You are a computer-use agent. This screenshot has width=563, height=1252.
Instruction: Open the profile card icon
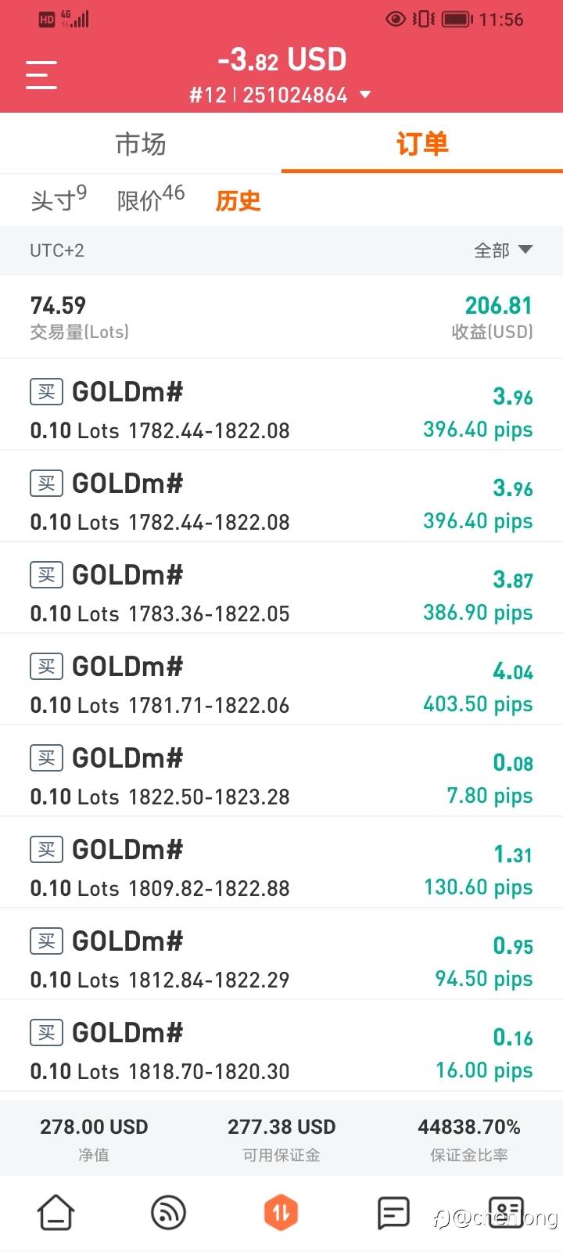[x=506, y=1213]
